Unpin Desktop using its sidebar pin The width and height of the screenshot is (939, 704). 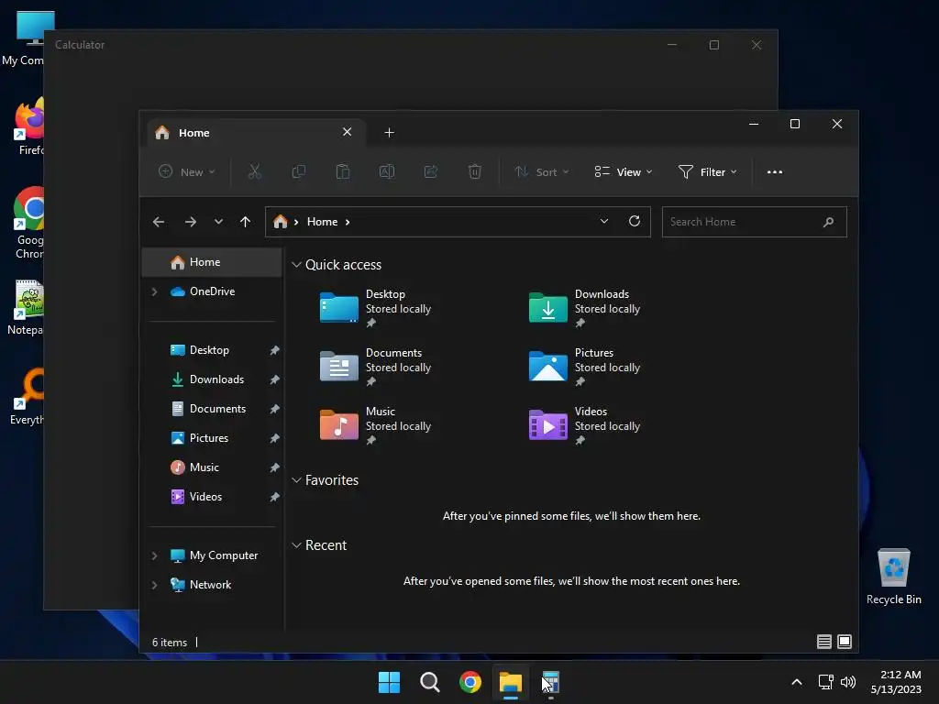pos(274,350)
